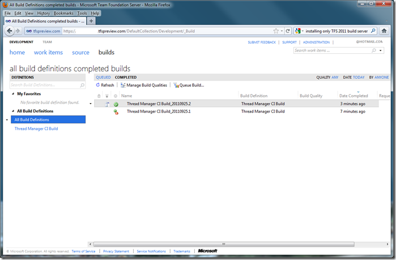
Task: Click the Queue Build icon button
Action: [x=176, y=85]
